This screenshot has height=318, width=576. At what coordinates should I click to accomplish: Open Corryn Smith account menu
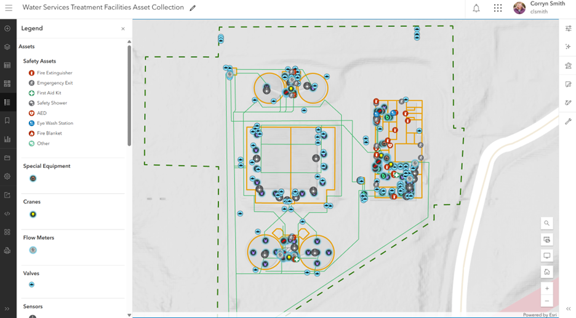(x=540, y=7)
